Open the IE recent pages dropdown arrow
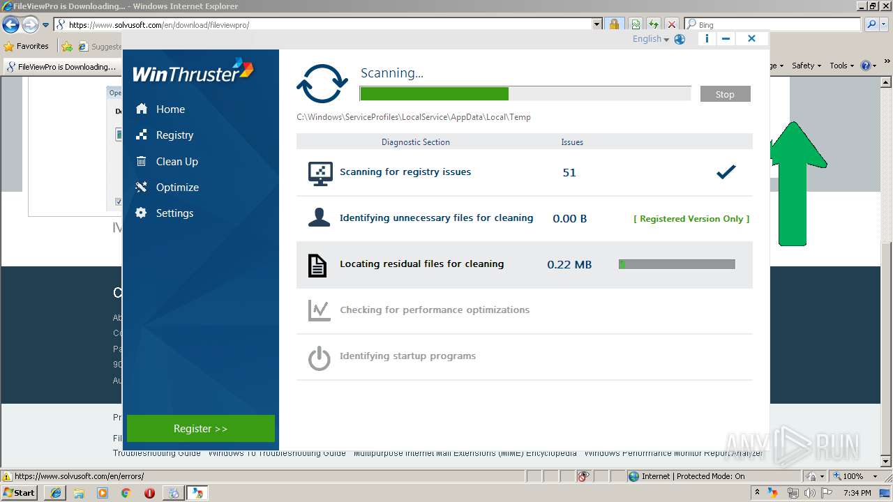This screenshot has height=502, width=893. 45,24
